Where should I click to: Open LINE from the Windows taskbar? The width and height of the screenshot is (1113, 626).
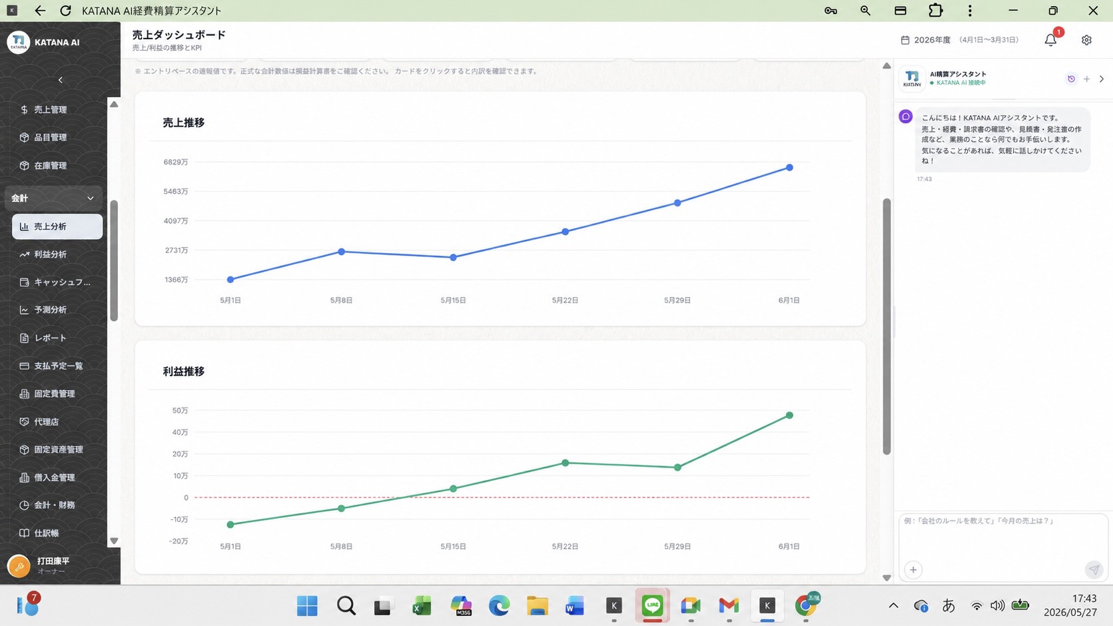pyautogui.click(x=652, y=605)
